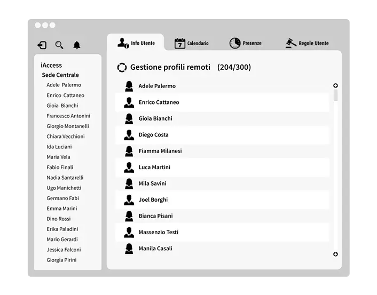Click Enrico Cattaneo's avatar icon in profile list
The width and height of the screenshot is (377, 295).
(x=129, y=102)
